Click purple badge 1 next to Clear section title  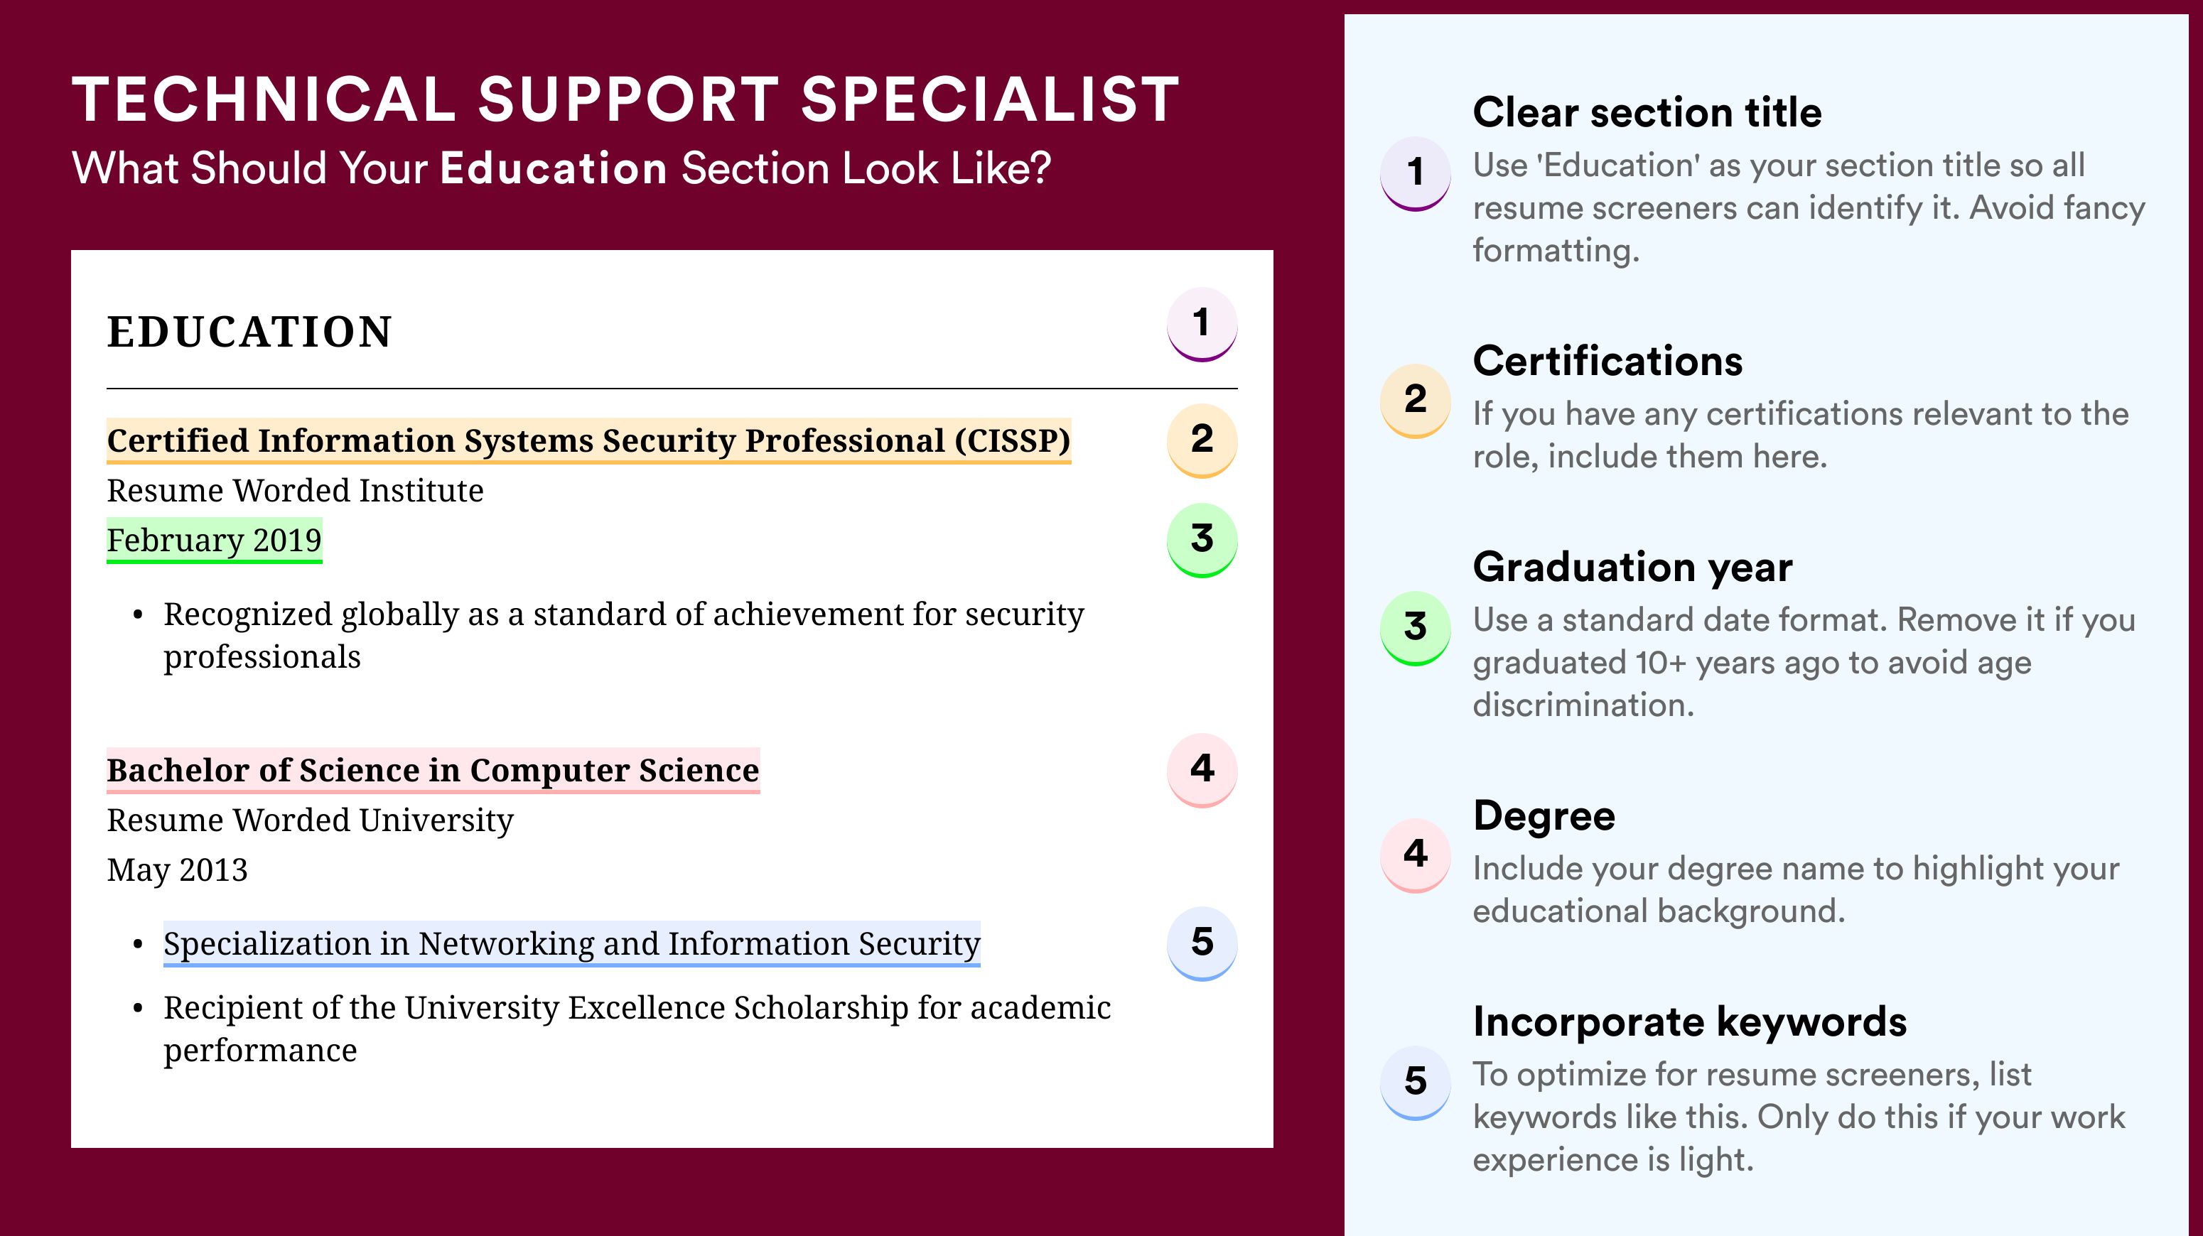1414,173
